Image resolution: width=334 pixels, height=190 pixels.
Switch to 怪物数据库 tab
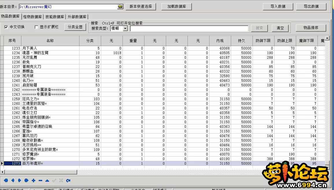(33, 17)
